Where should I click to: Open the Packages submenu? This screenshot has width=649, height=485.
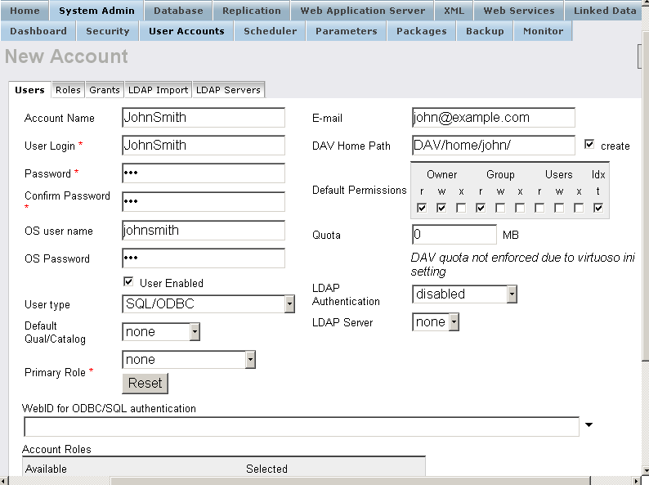[x=421, y=31]
